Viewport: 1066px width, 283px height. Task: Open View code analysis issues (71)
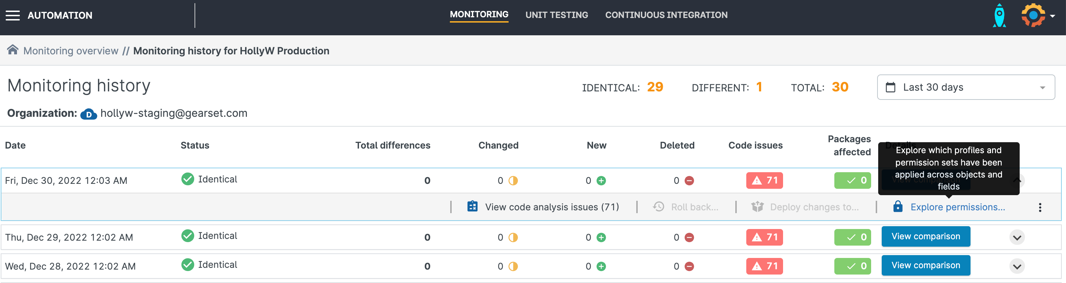click(x=552, y=207)
